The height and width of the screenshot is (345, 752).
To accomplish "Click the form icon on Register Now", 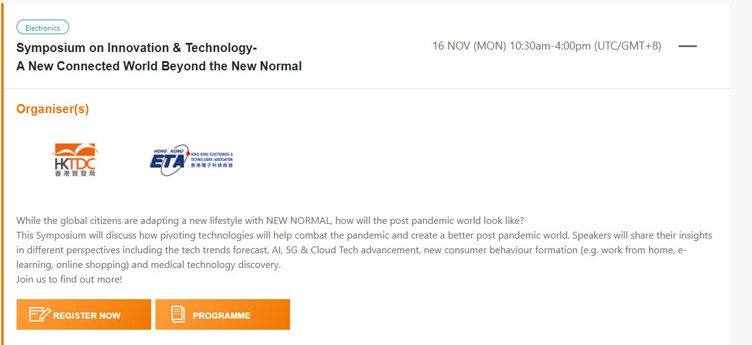I will click(x=40, y=314).
